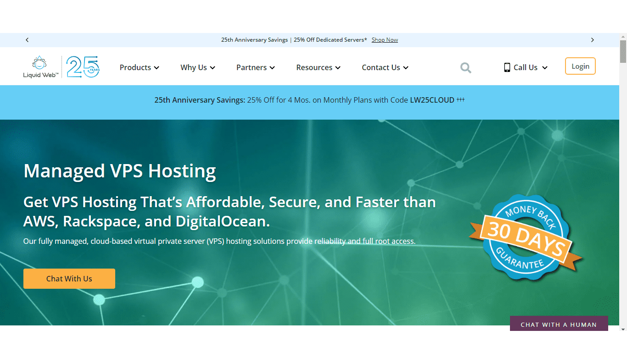Viewport: 627px width, 352px height.
Task: Go to next announcement with right arrow
Action: [593, 40]
